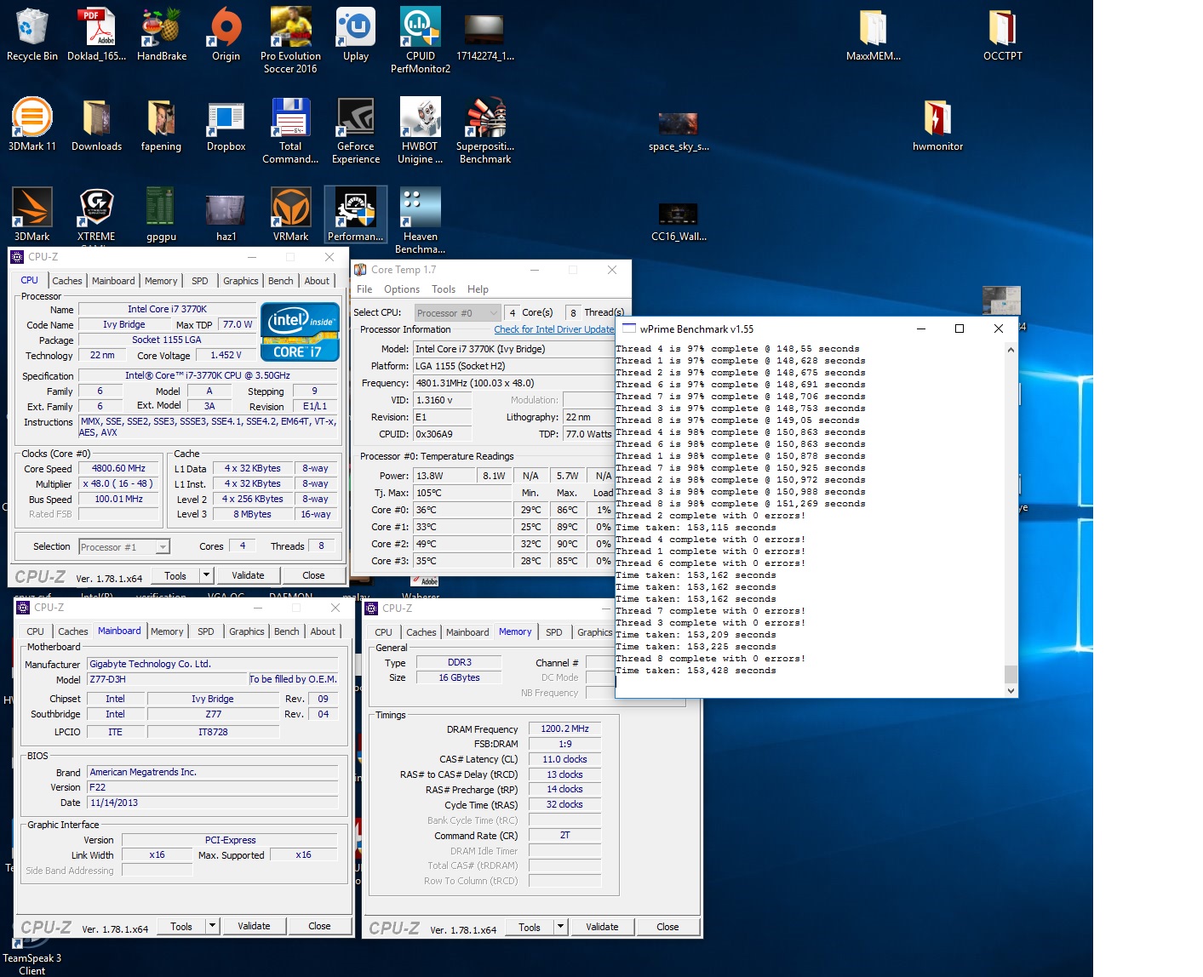Open Tools dropdown arrow in Mainboard CPU-Z
The height and width of the screenshot is (977, 1203).
tap(212, 926)
